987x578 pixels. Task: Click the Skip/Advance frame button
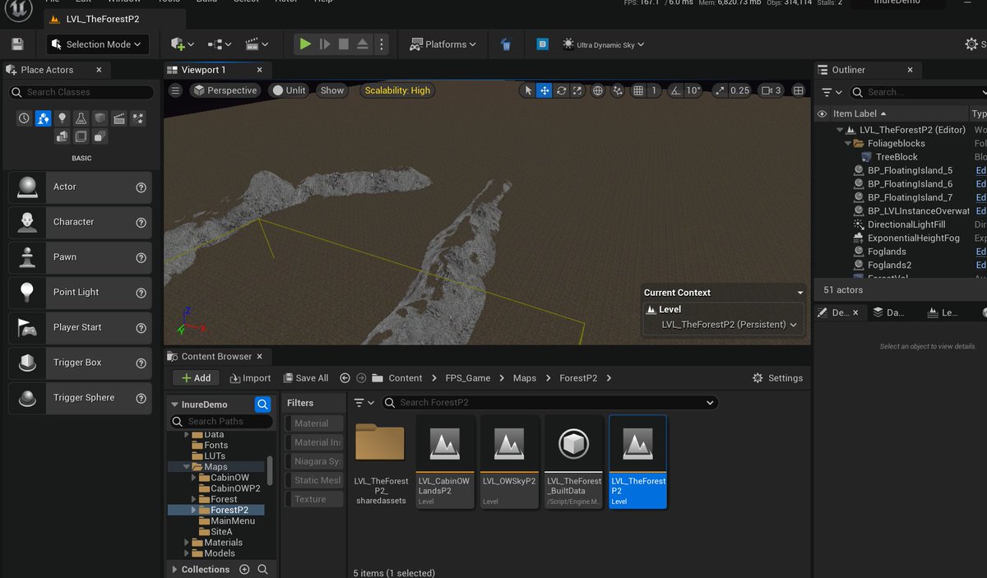click(325, 44)
